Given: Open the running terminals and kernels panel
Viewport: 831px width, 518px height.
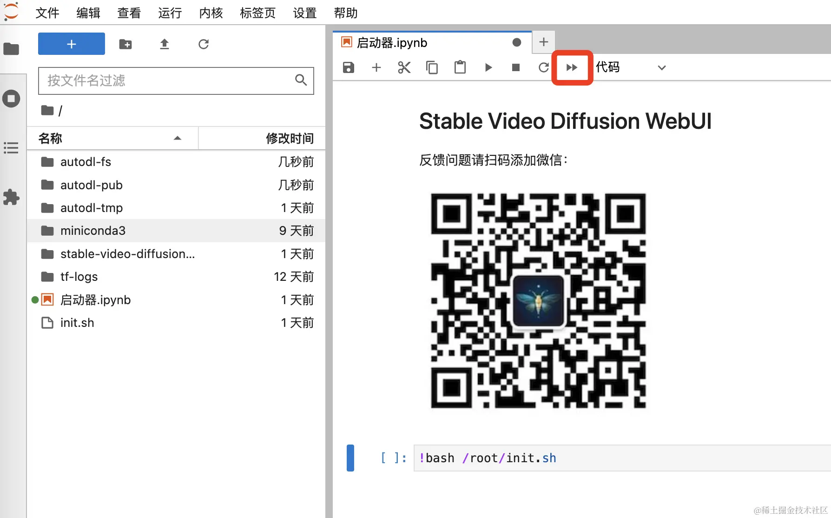Looking at the screenshot, I should (x=11, y=99).
